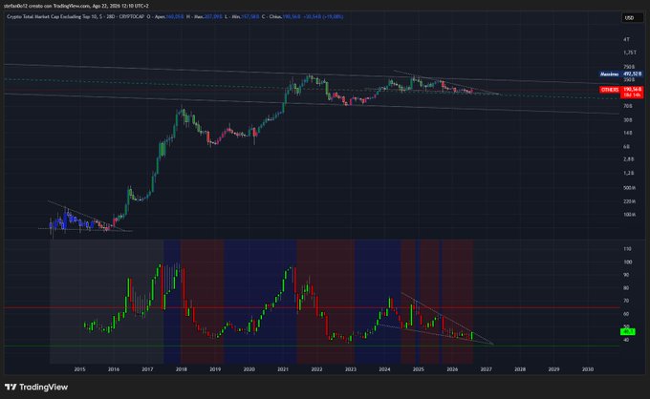Click the 2016 label on time axis
Image resolution: width=650 pixels, height=399 pixels.
pos(114,369)
